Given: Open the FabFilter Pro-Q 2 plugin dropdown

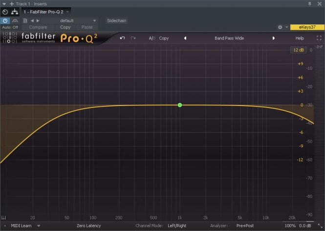Looking at the screenshot, I should 67,12.
